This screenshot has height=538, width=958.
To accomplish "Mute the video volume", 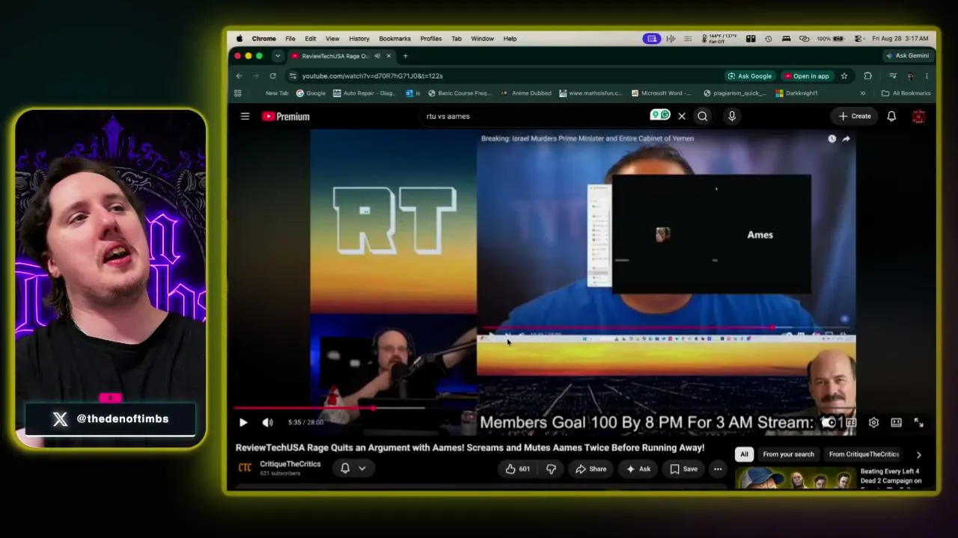I will click(x=267, y=422).
